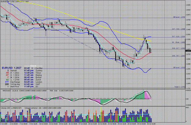The width and height of the screenshot is (191, 125).
Task: Click the 02:45 Cur Bar time
Action: point(27,68)
